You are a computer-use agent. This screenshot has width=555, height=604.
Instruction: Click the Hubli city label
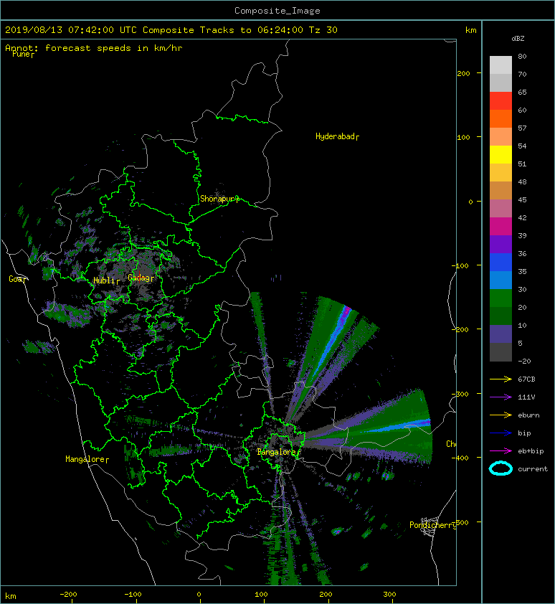[x=104, y=280]
